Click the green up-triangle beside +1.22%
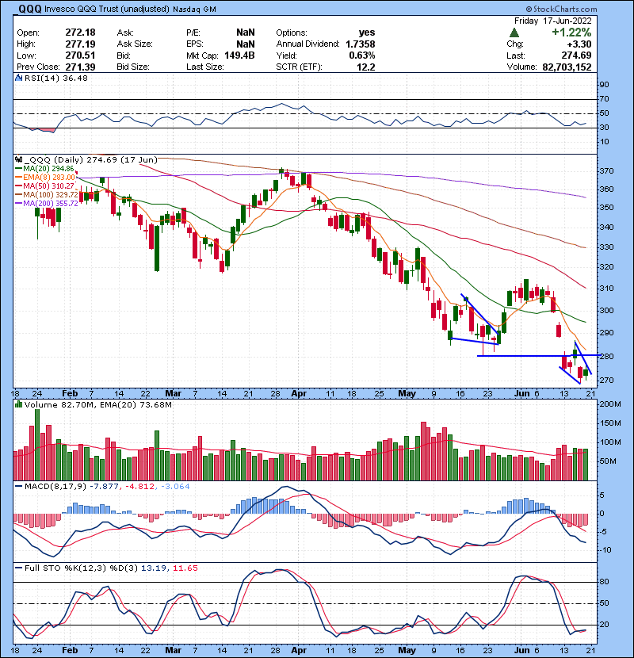Screen dimensions: 634x658 (514, 33)
